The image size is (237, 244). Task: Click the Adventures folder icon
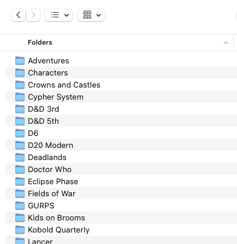pyautogui.click(x=20, y=61)
